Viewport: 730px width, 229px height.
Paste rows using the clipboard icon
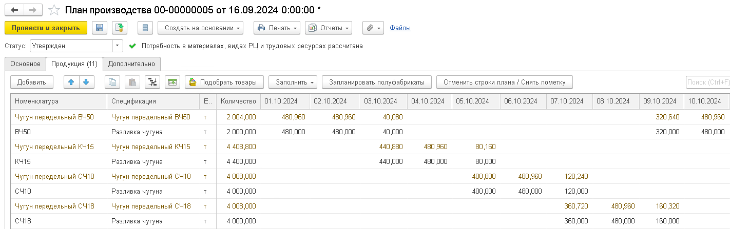point(132,82)
